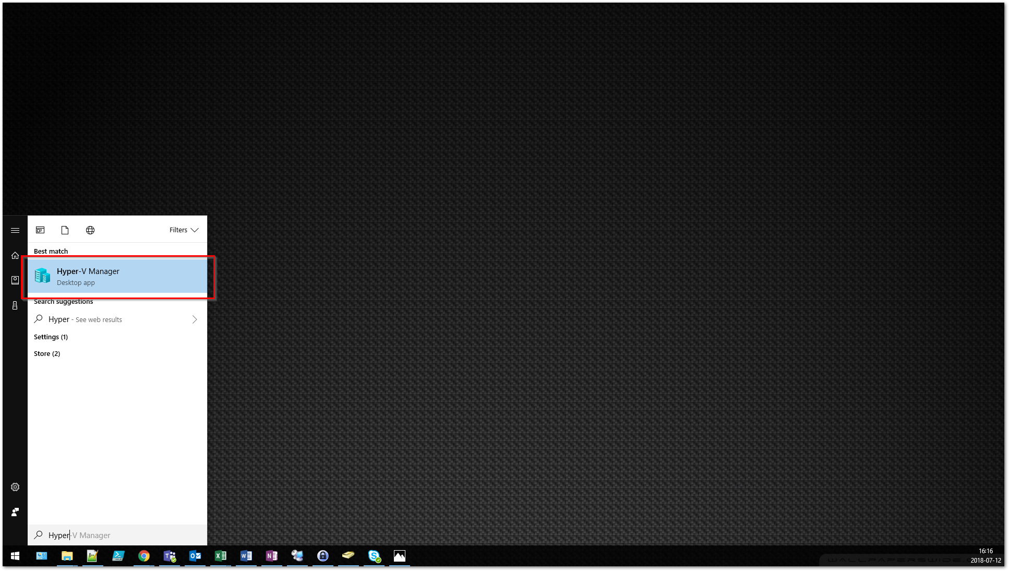Open Excel from the taskbar
This screenshot has height=571, width=1009.
click(x=221, y=556)
